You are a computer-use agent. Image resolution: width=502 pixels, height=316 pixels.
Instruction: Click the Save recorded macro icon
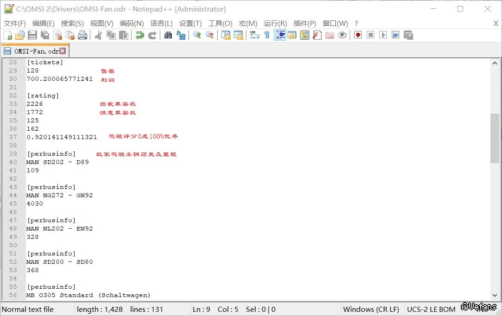pos(408,35)
